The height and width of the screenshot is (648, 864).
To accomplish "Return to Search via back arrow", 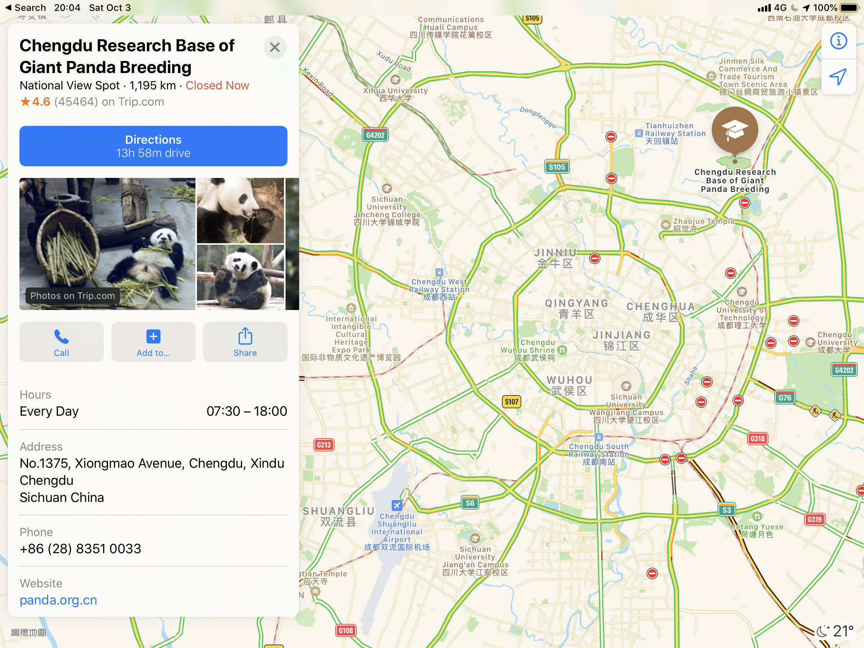I will pyautogui.click(x=25, y=7).
